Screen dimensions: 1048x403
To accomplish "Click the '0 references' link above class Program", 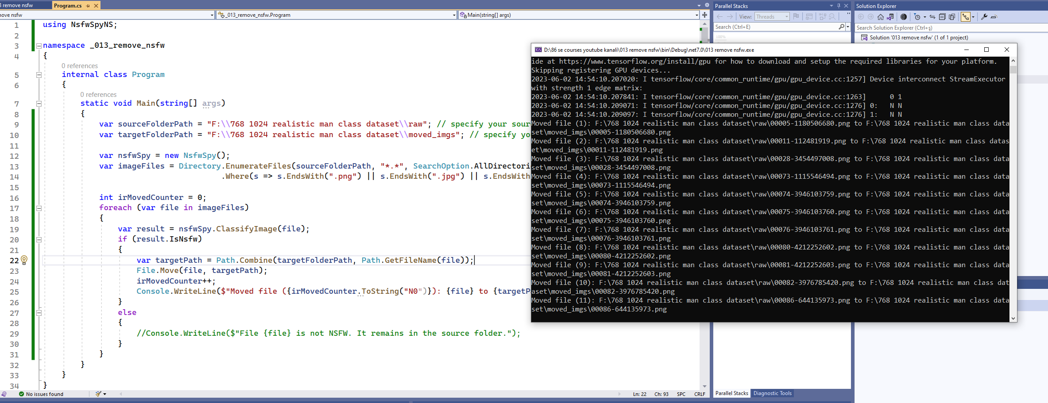I will [x=80, y=66].
